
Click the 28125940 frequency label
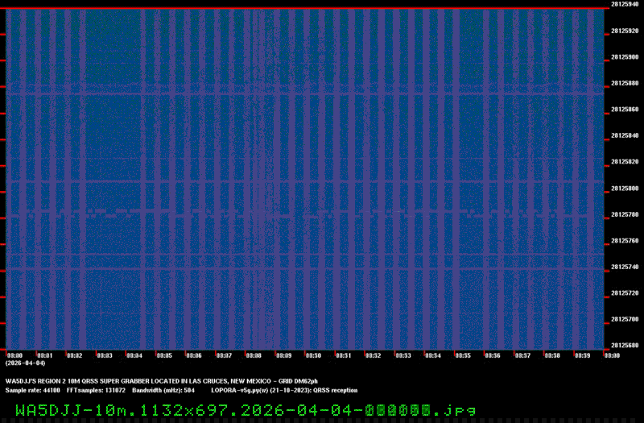pos(625,5)
